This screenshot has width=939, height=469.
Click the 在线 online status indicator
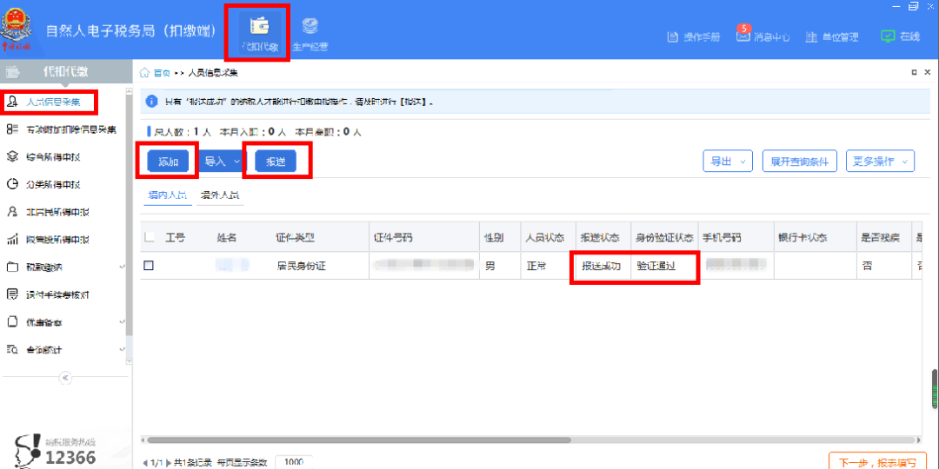900,36
